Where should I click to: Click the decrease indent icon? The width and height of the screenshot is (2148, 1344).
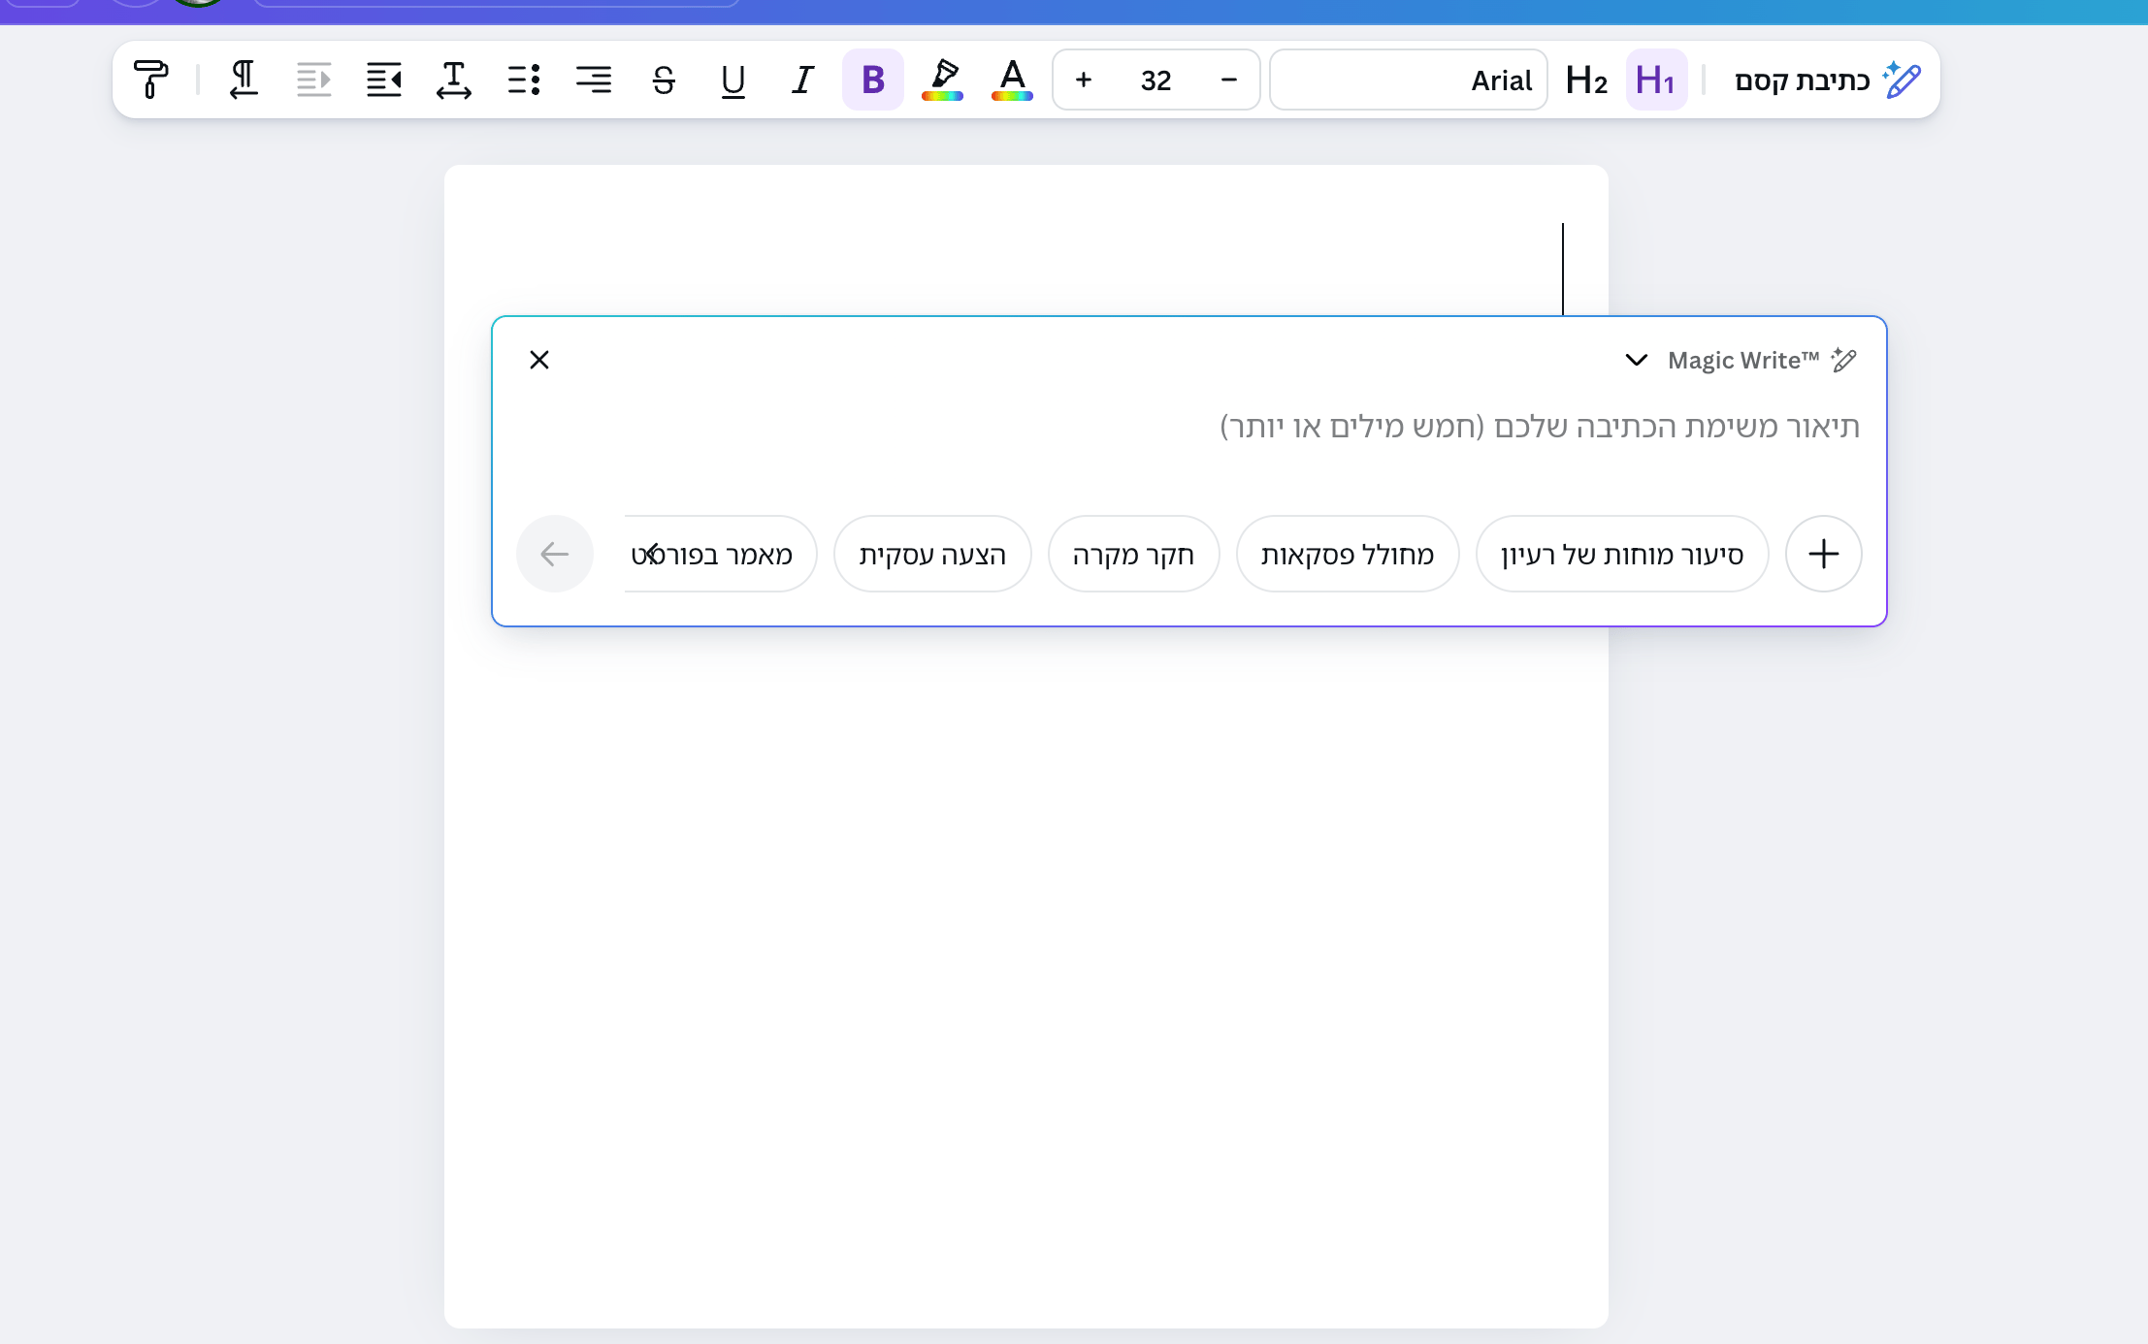click(313, 80)
